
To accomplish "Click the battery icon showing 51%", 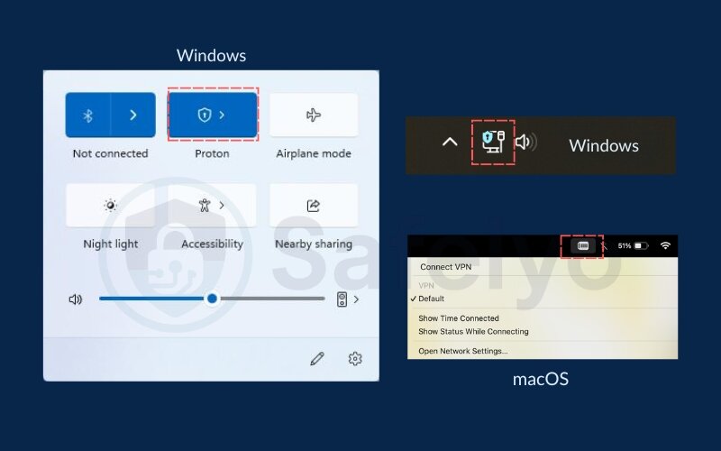I will 640,245.
